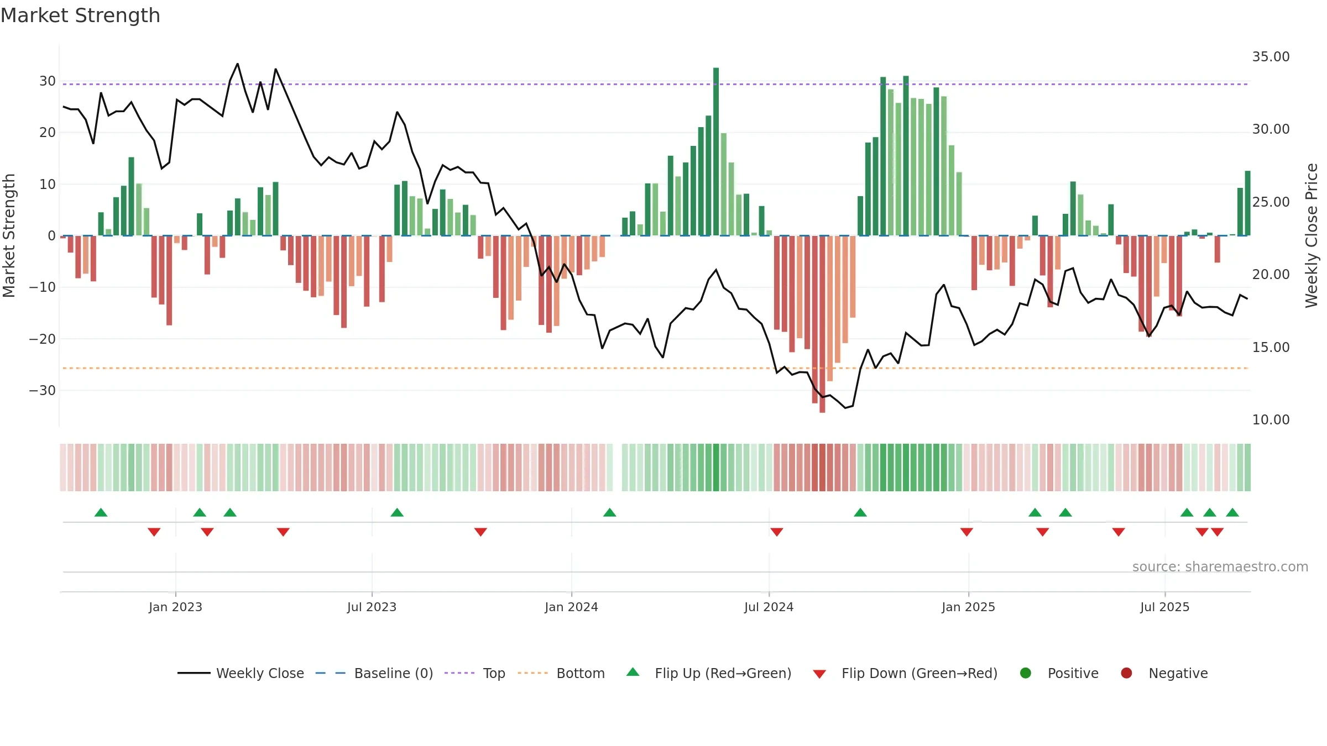The image size is (1327, 746).
Task: Click the −30 strength axis label
Action: pyautogui.click(x=42, y=391)
